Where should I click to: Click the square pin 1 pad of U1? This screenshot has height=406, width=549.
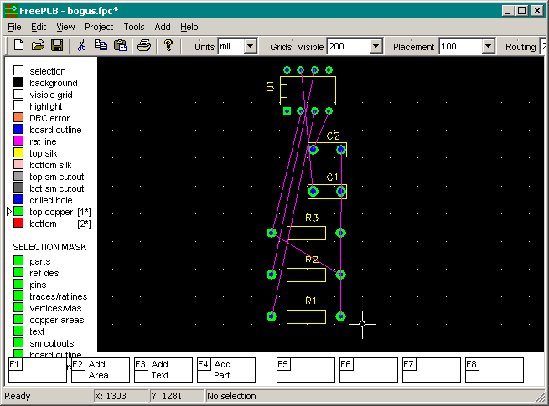tap(287, 111)
